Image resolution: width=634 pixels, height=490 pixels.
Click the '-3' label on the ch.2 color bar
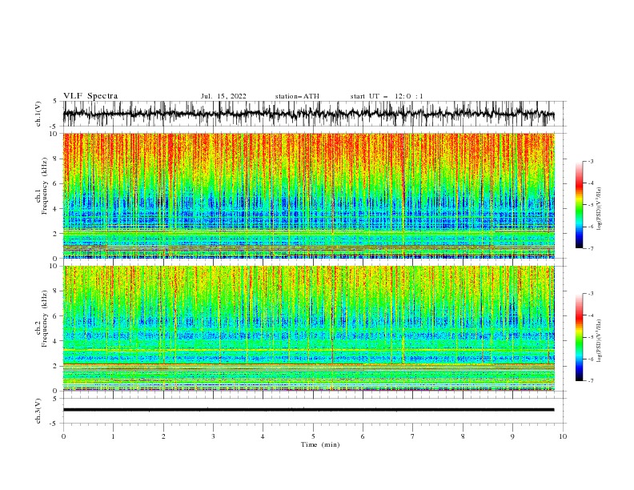591,294
